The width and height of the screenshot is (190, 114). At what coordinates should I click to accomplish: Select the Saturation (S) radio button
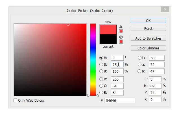[101, 65]
